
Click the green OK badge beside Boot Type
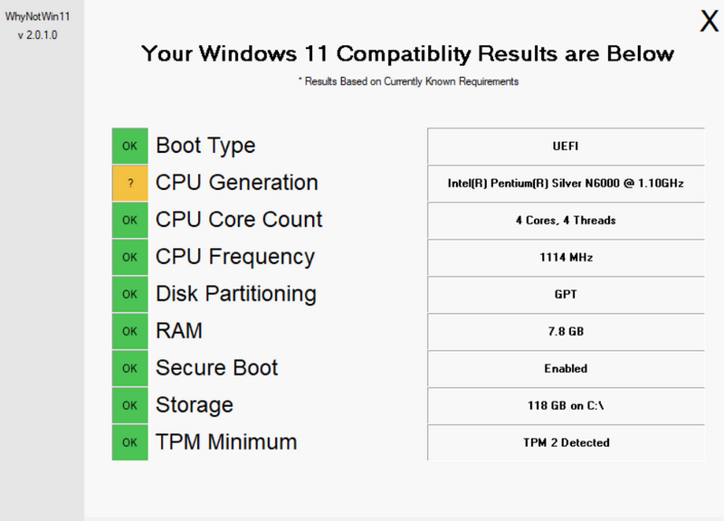click(129, 146)
